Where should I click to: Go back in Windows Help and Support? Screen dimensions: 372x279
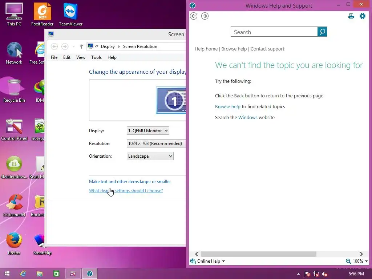coord(194,16)
